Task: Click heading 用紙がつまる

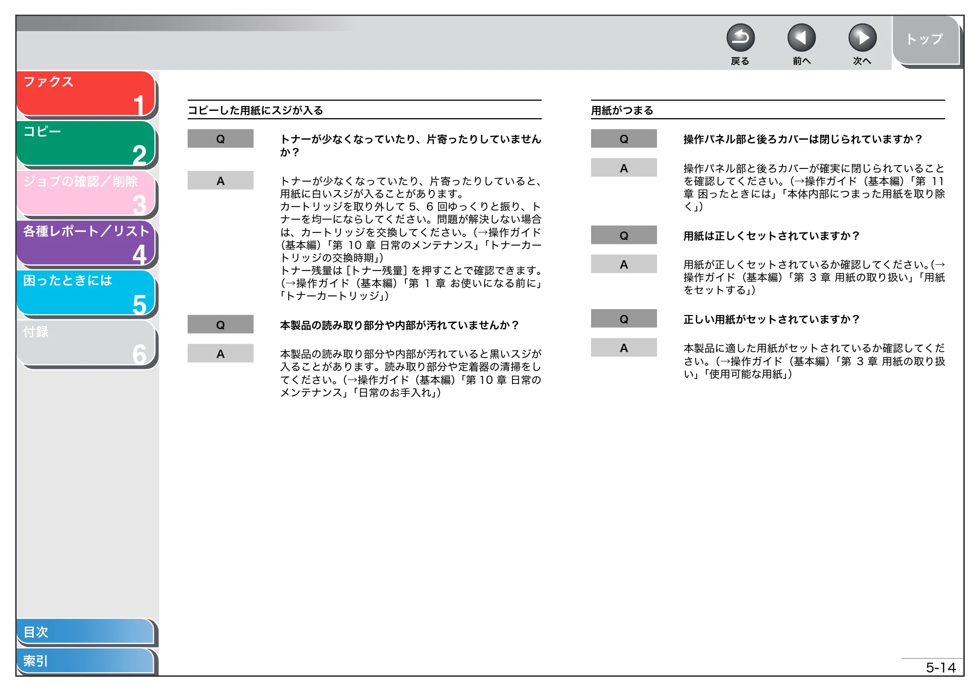Action: click(622, 110)
